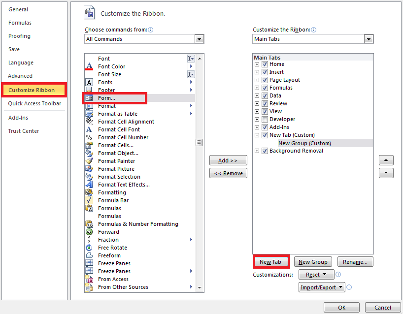The width and height of the screenshot is (403, 314).
Task: Enable the Developer tab checkbox
Action: pos(265,120)
